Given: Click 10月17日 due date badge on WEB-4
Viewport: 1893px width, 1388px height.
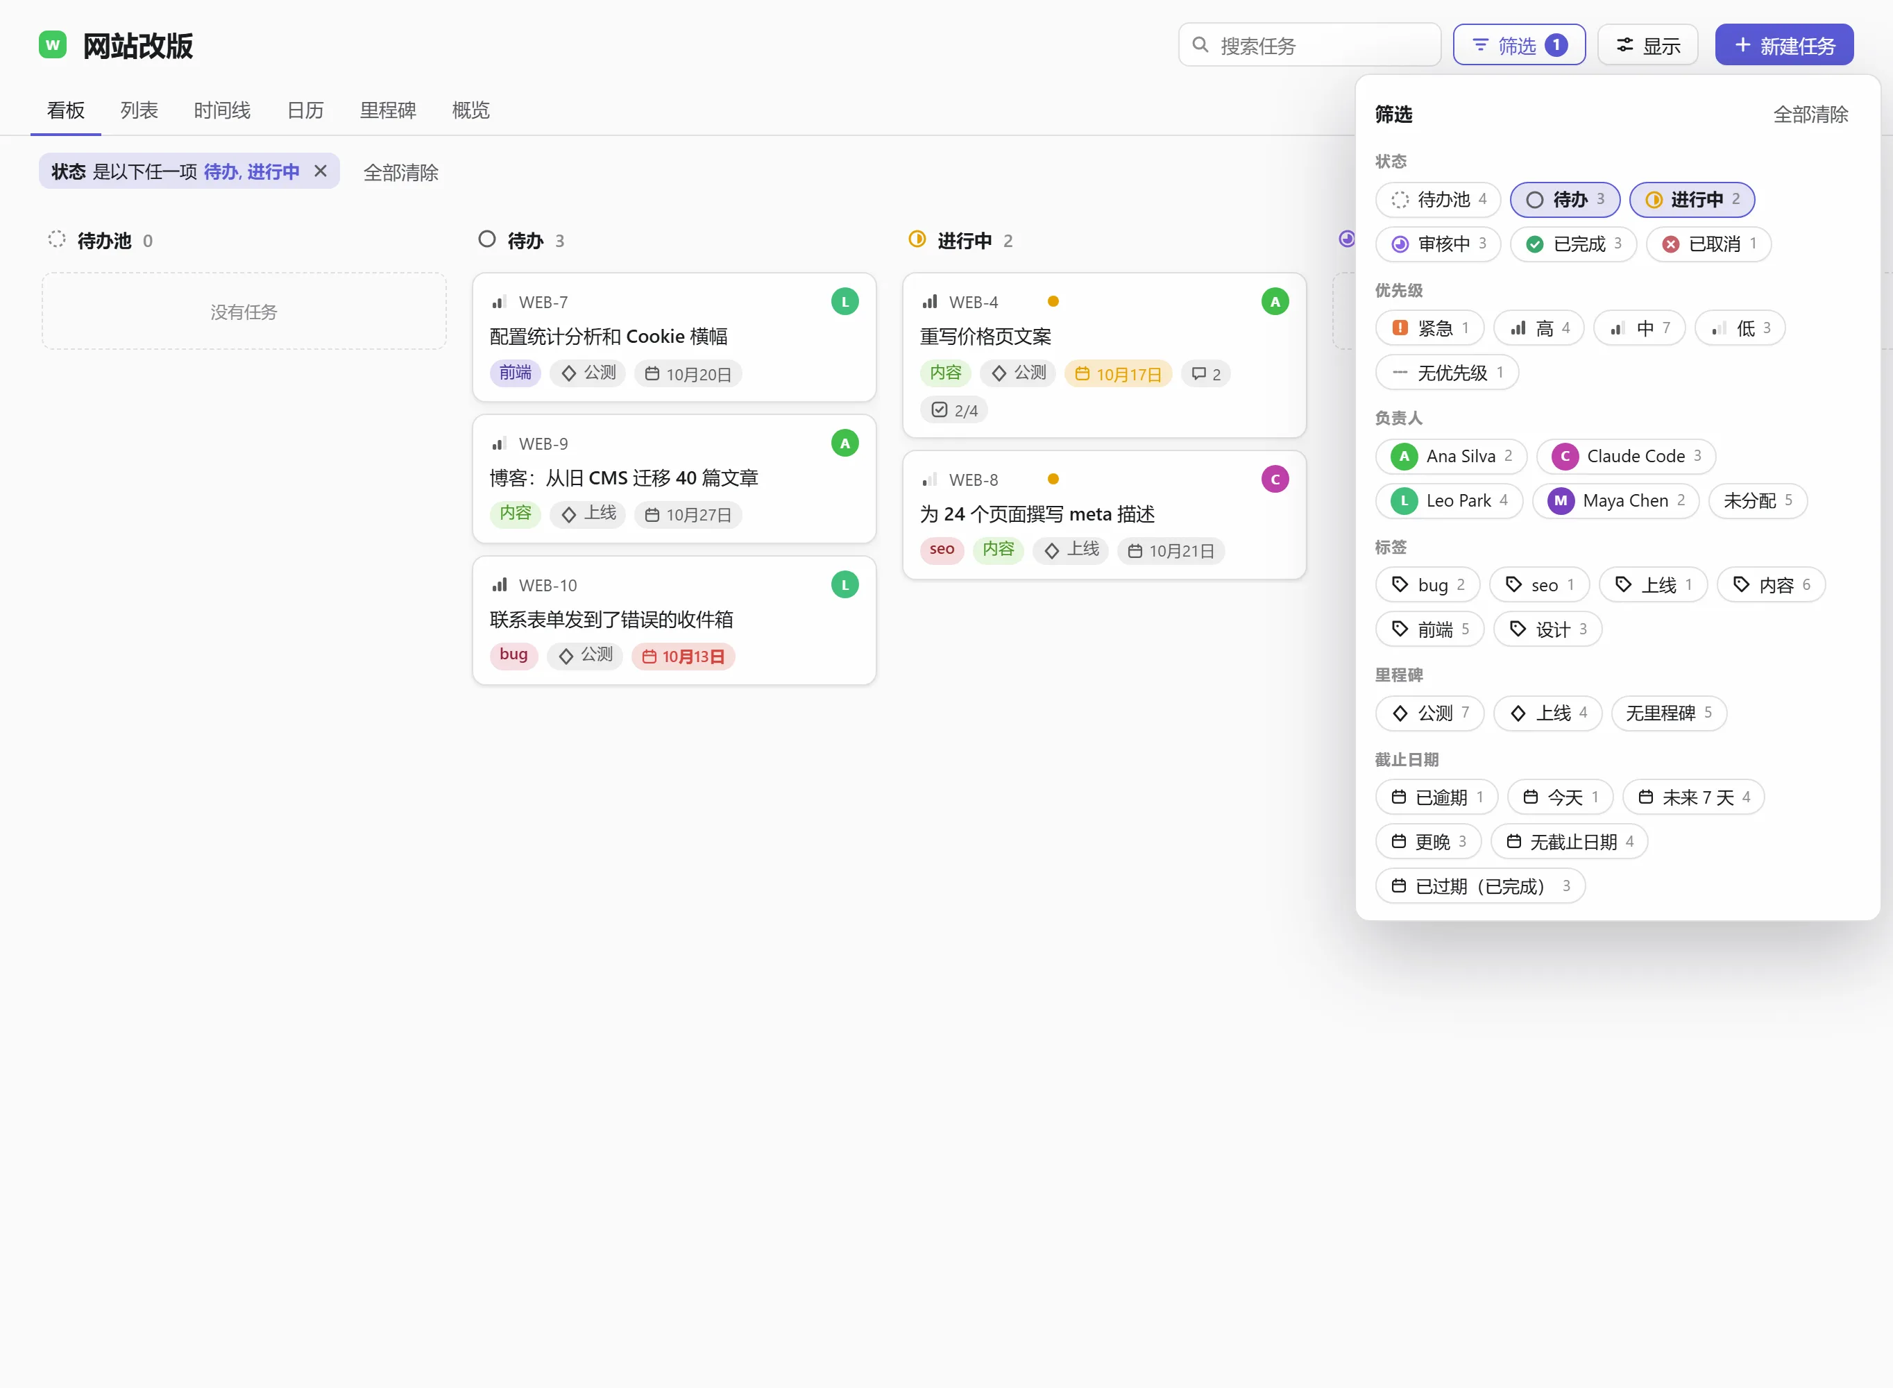Looking at the screenshot, I should pos(1117,374).
